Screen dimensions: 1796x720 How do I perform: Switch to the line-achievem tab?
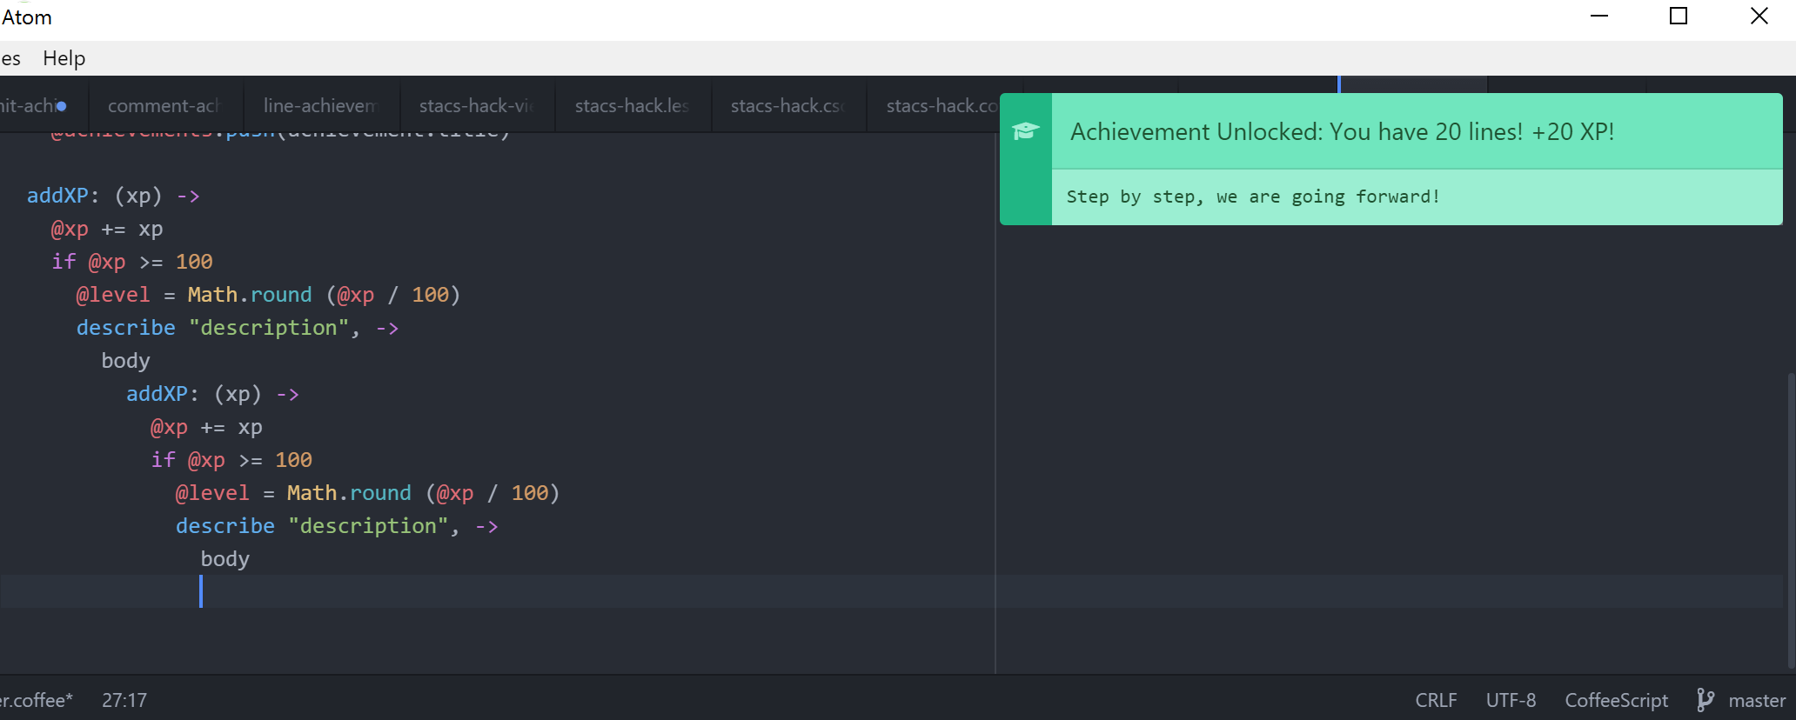point(321,106)
